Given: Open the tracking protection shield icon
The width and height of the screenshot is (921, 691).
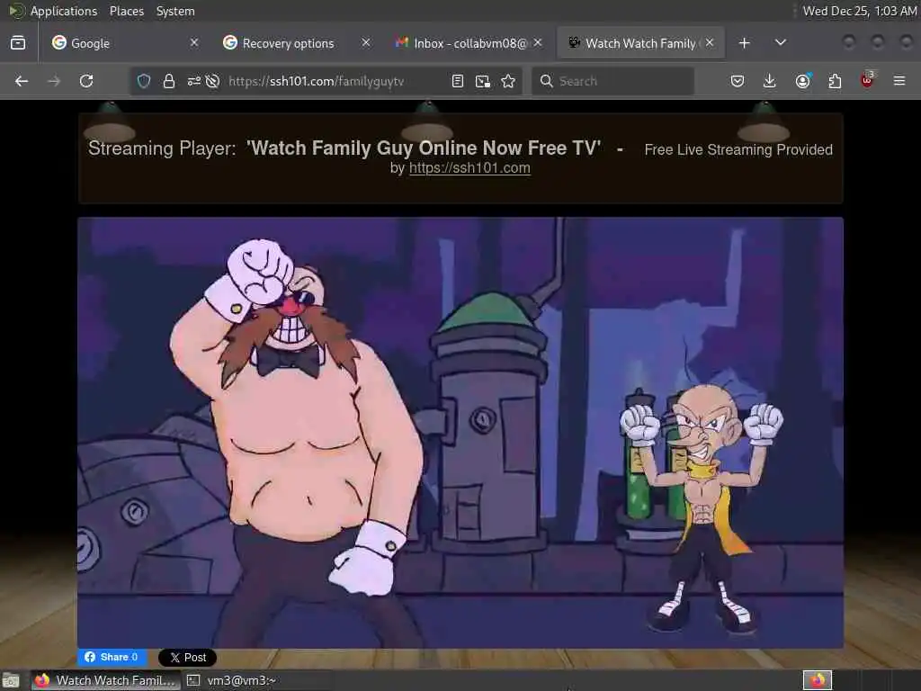Looking at the screenshot, I should (144, 81).
